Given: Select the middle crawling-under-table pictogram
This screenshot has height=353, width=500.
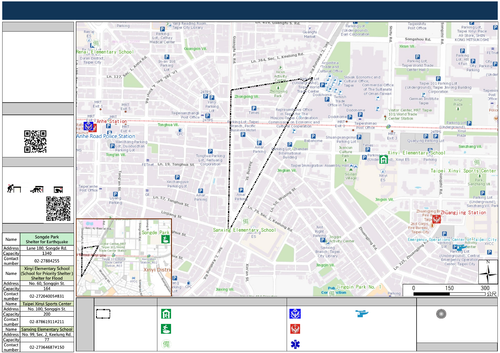Looking at the screenshot, I should click(x=37, y=189).
